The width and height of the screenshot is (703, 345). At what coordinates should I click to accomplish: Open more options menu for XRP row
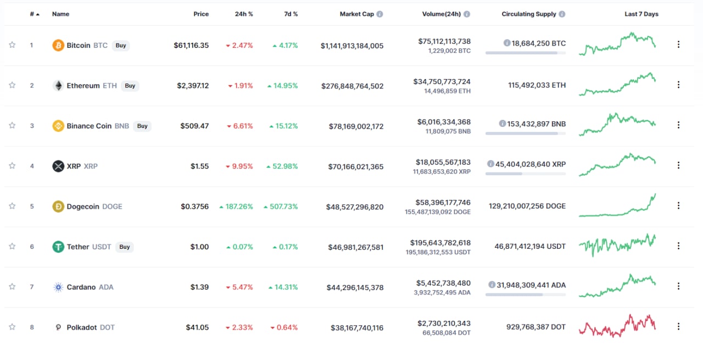point(678,165)
